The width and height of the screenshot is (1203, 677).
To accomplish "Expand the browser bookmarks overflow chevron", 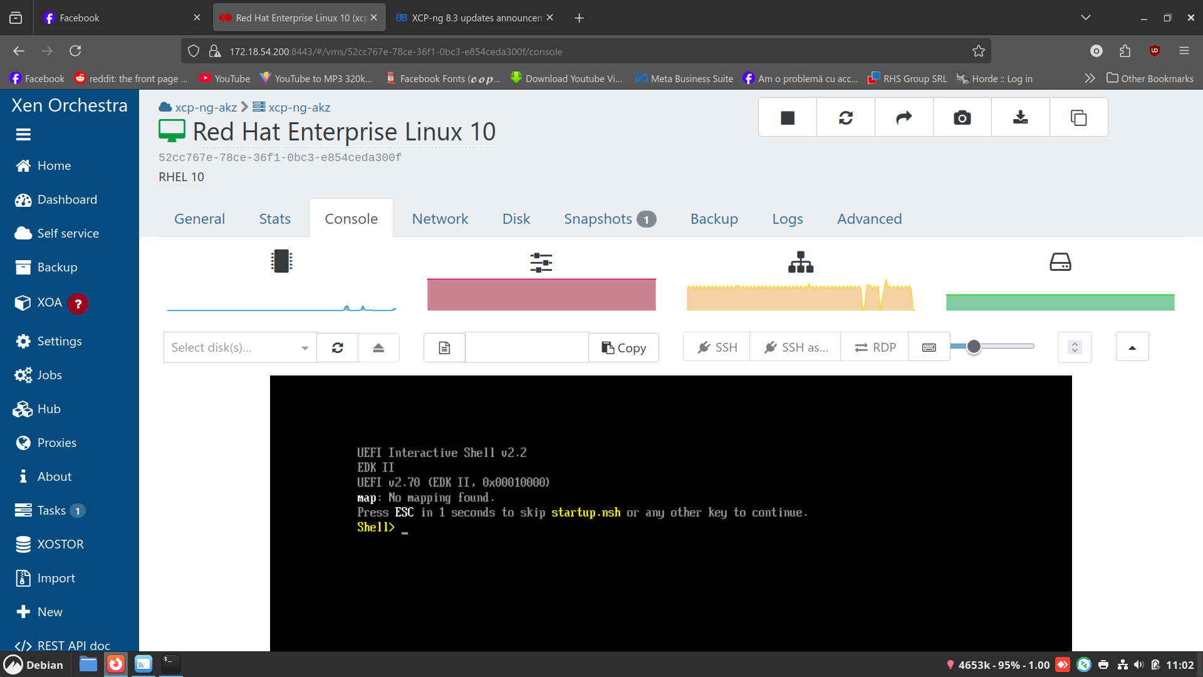I will (x=1090, y=78).
